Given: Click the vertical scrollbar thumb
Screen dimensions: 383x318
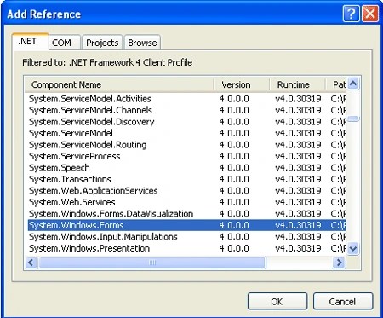Looking at the screenshot, I should pyautogui.click(x=353, y=119).
